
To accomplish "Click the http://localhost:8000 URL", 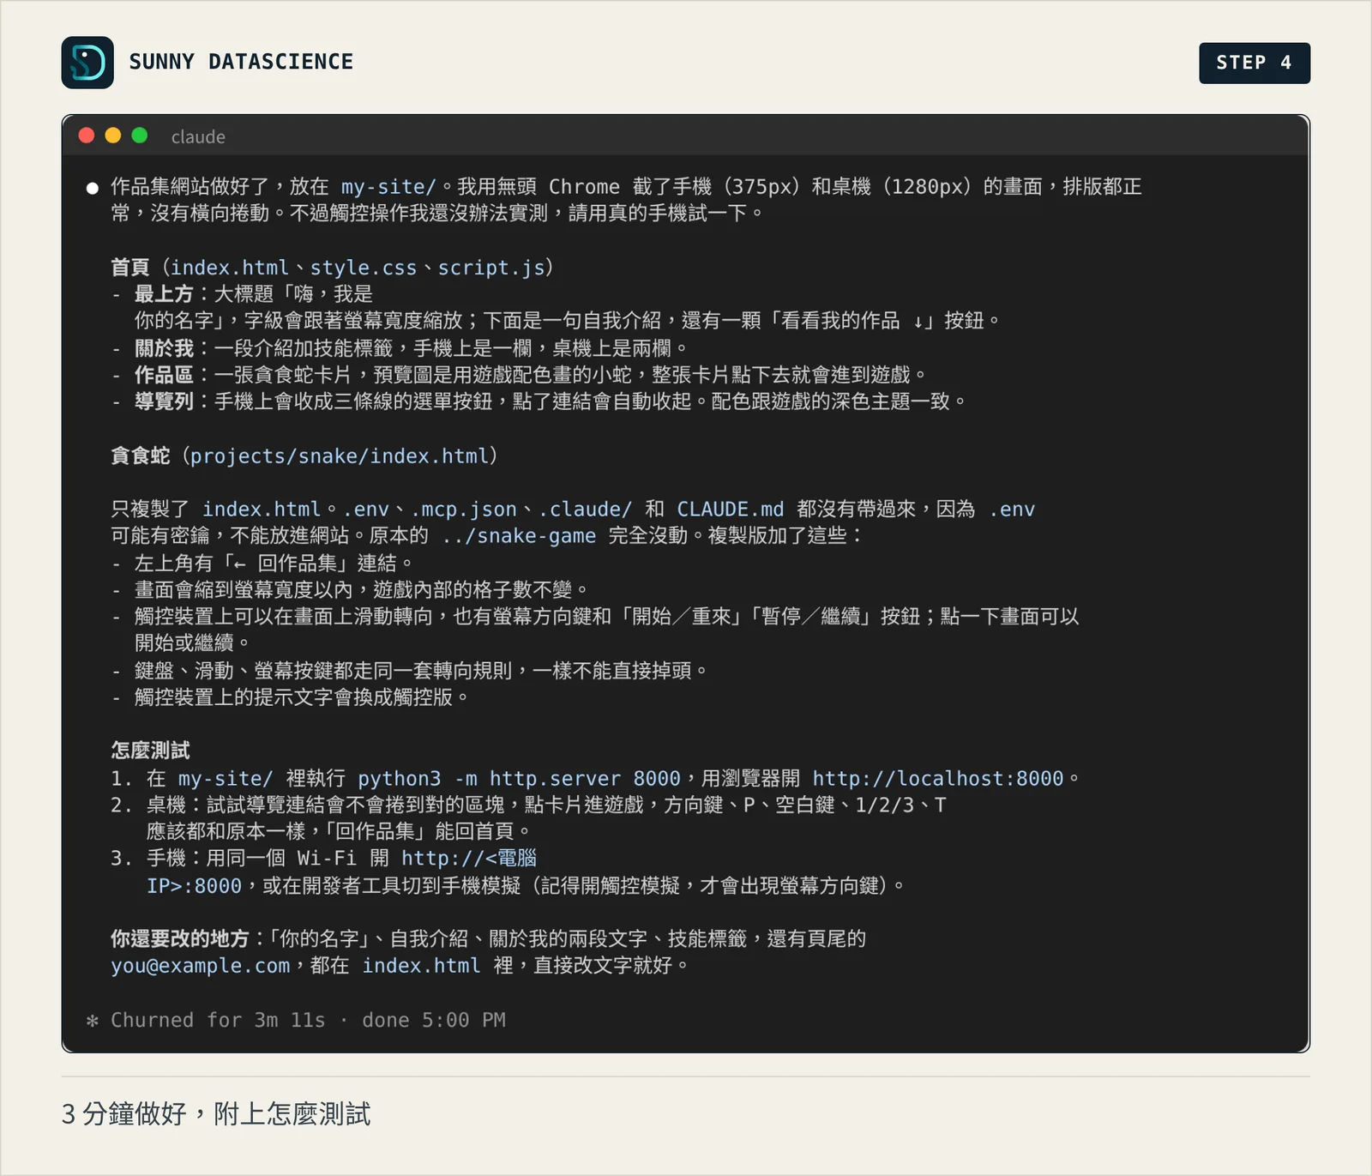I will pyautogui.click(x=938, y=779).
